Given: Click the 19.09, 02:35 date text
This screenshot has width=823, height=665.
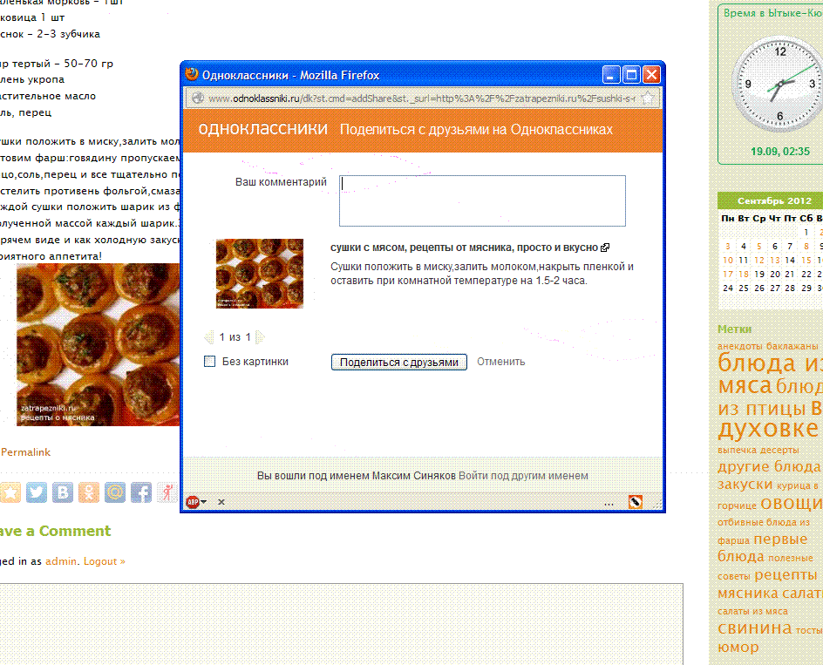Looking at the screenshot, I should (x=780, y=151).
